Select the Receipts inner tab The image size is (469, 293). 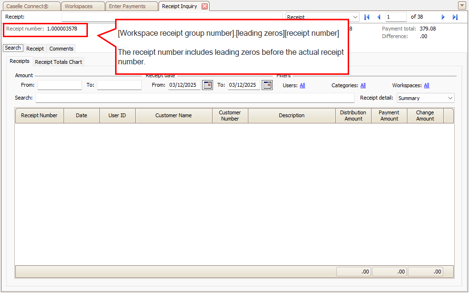pos(20,61)
